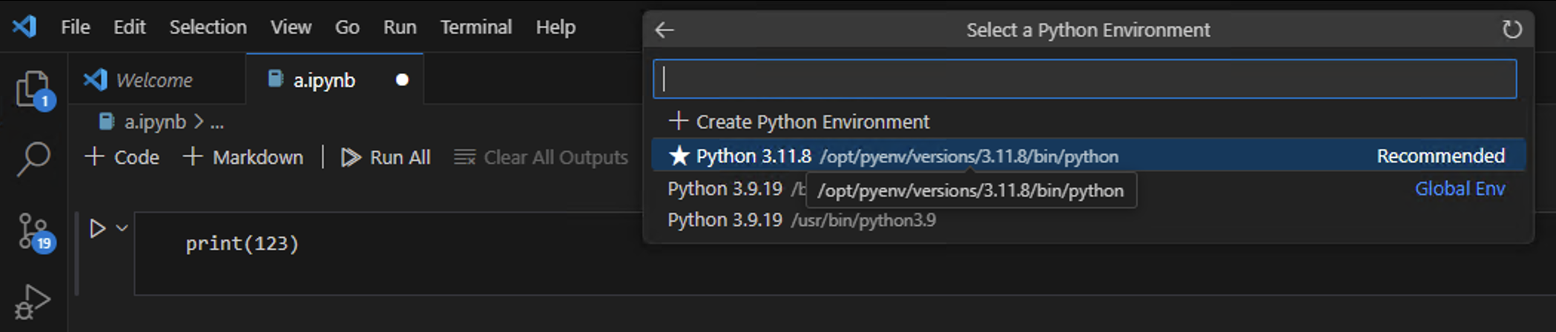Expand run cell options chevron
Image resolution: width=1556 pixels, height=332 pixels.
pyautogui.click(x=122, y=228)
